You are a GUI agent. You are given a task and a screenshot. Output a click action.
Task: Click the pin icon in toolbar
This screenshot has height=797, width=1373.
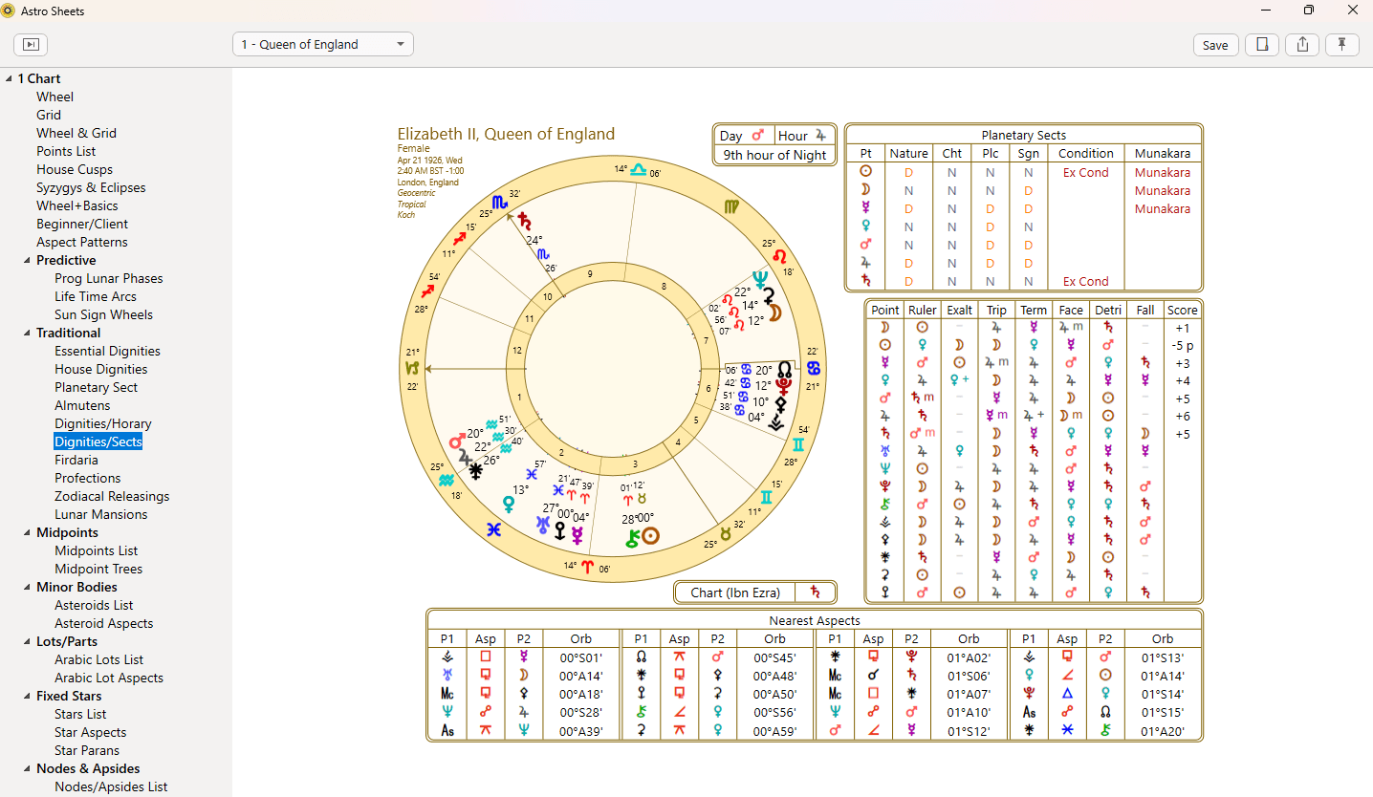1342,45
